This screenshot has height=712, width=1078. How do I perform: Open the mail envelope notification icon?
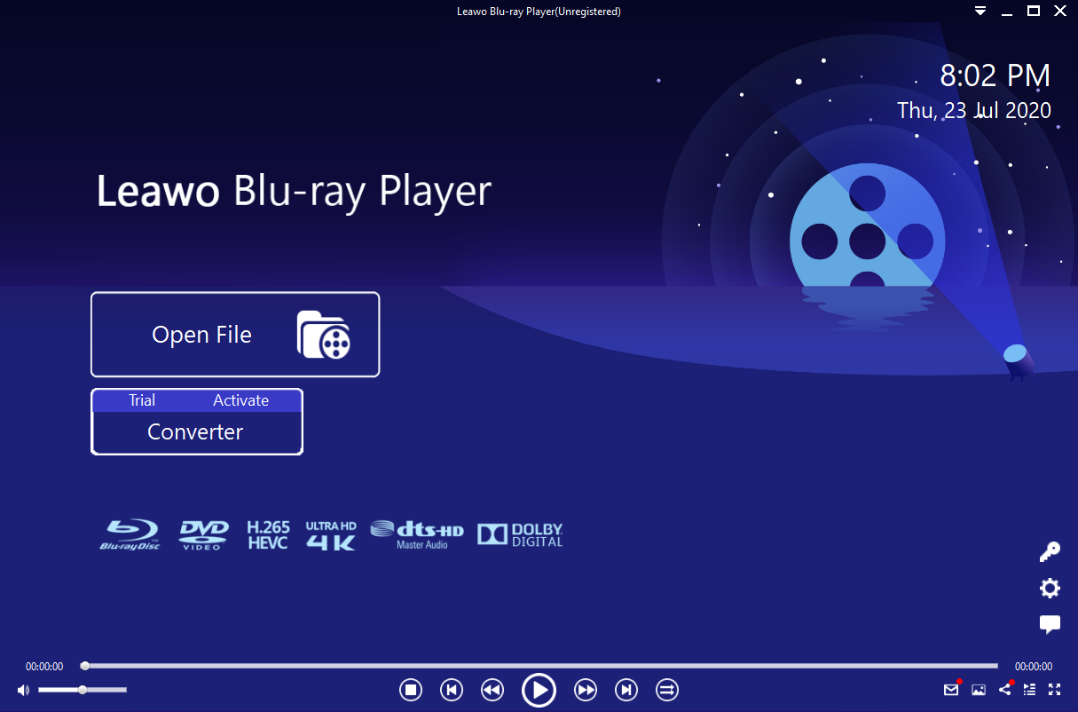[951, 690]
